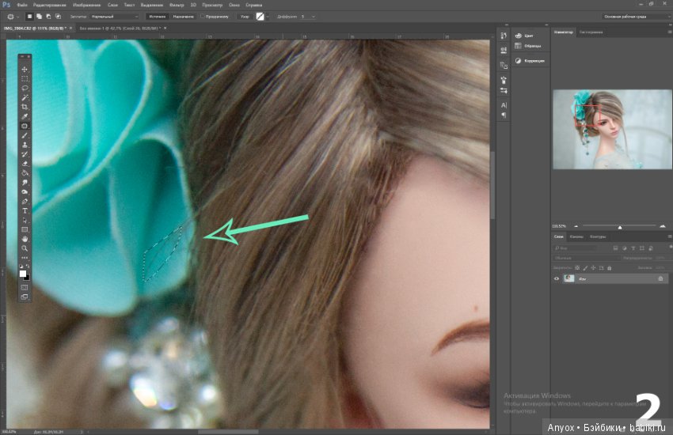
Task: Select the Zoom tool
Action: point(25,248)
